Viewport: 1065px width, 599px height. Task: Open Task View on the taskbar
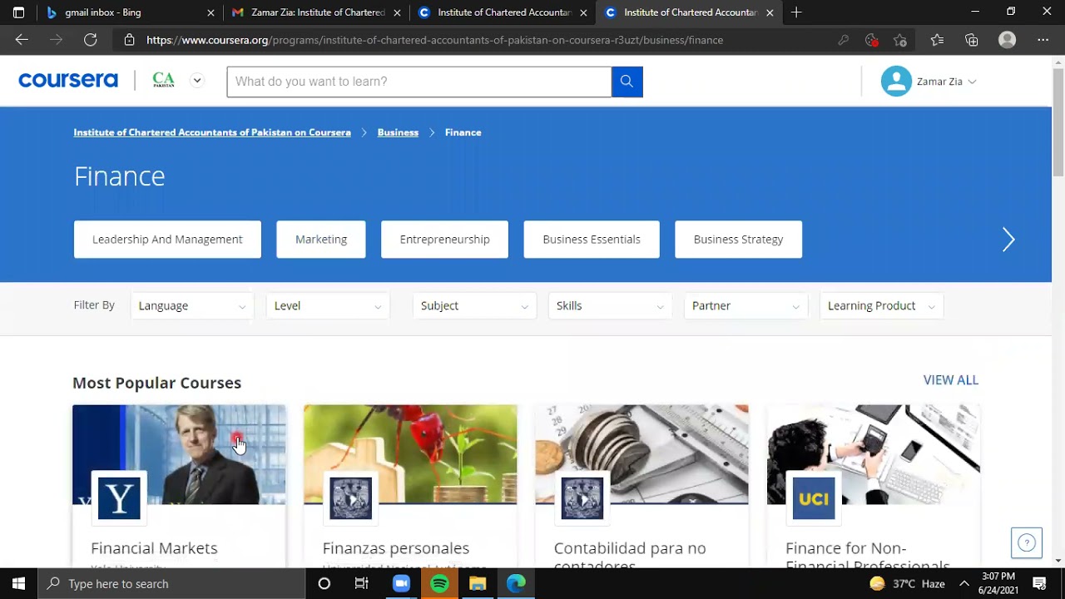click(361, 583)
